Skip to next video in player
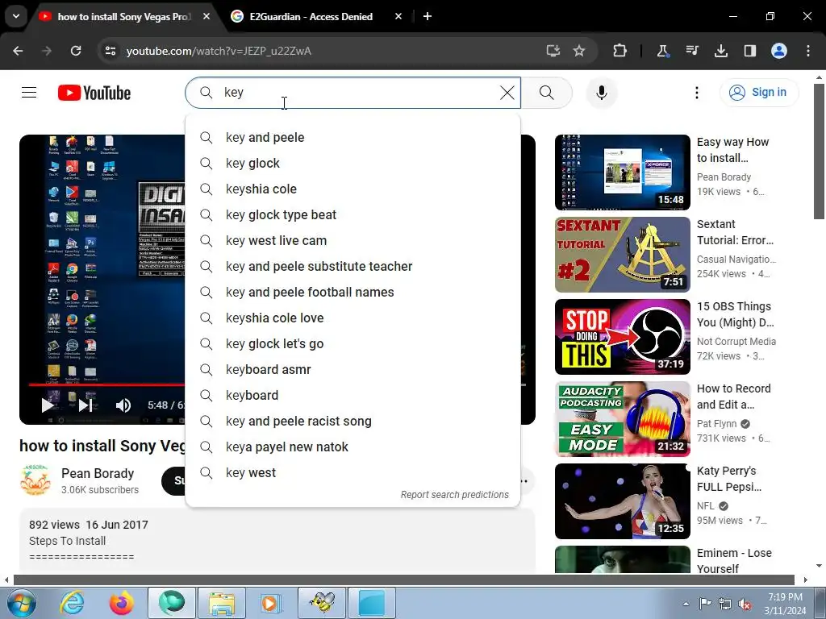 (86, 405)
